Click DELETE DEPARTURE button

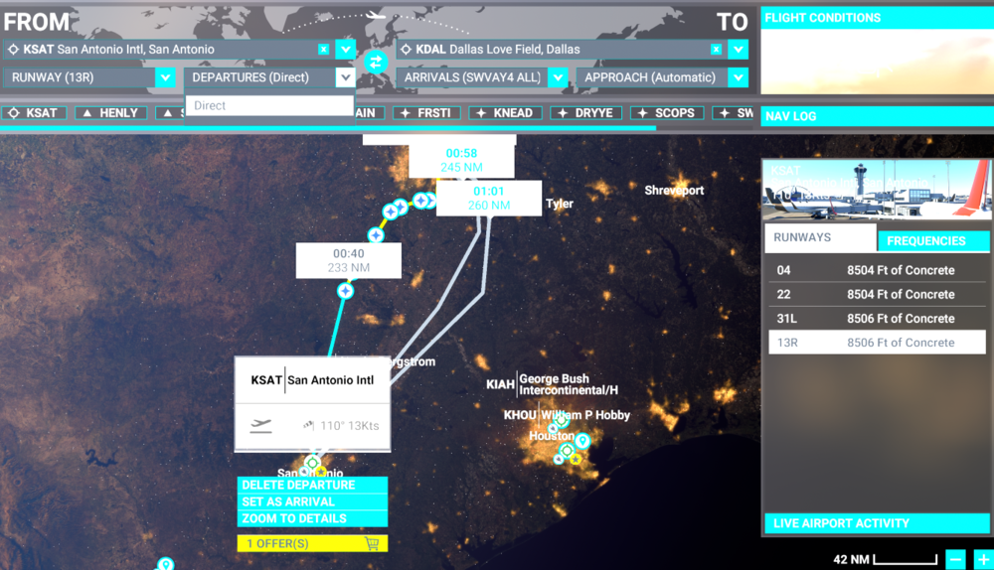pyautogui.click(x=312, y=486)
